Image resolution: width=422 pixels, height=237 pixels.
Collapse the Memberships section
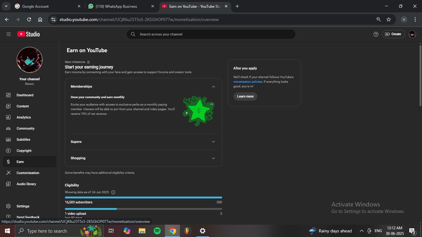213,87
